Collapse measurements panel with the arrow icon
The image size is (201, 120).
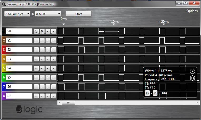192,71
